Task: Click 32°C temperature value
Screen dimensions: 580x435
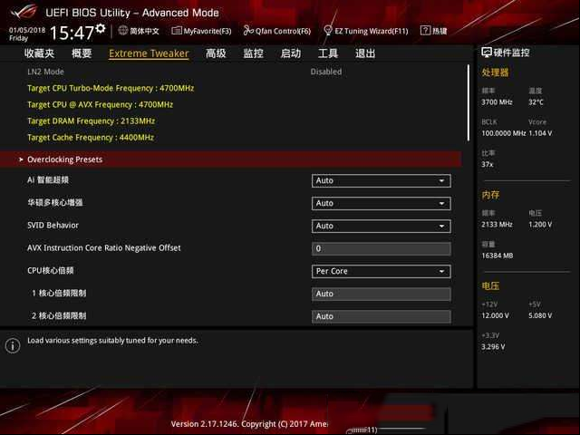Action: click(x=536, y=102)
